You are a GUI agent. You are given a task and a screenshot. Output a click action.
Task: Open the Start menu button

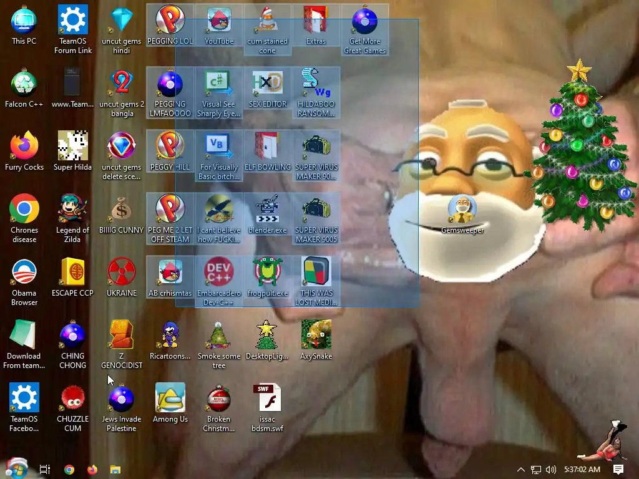tap(16, 469)
